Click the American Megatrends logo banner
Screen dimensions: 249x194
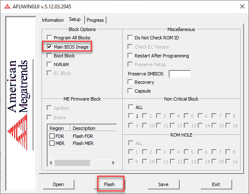[x=21, y=103]
